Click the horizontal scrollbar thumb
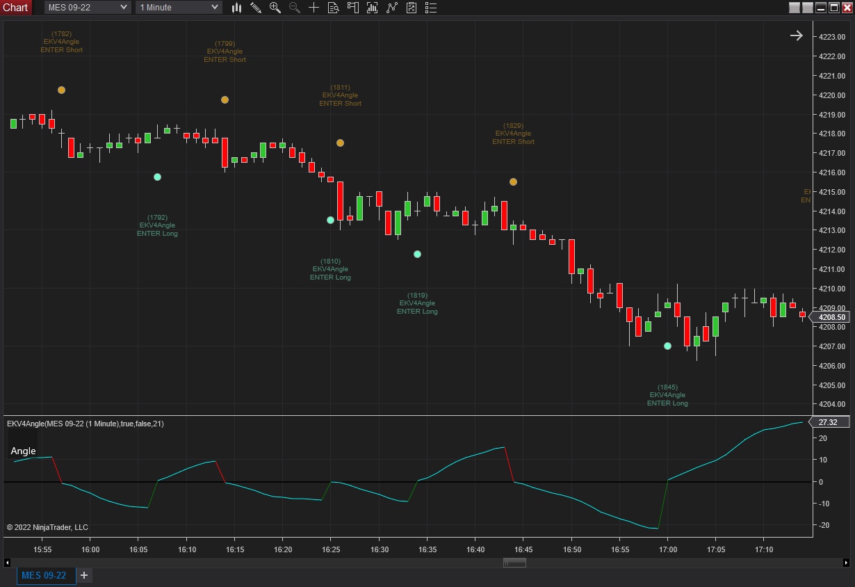The width and height of the screenshot is (855, 587). pos(514,563)
